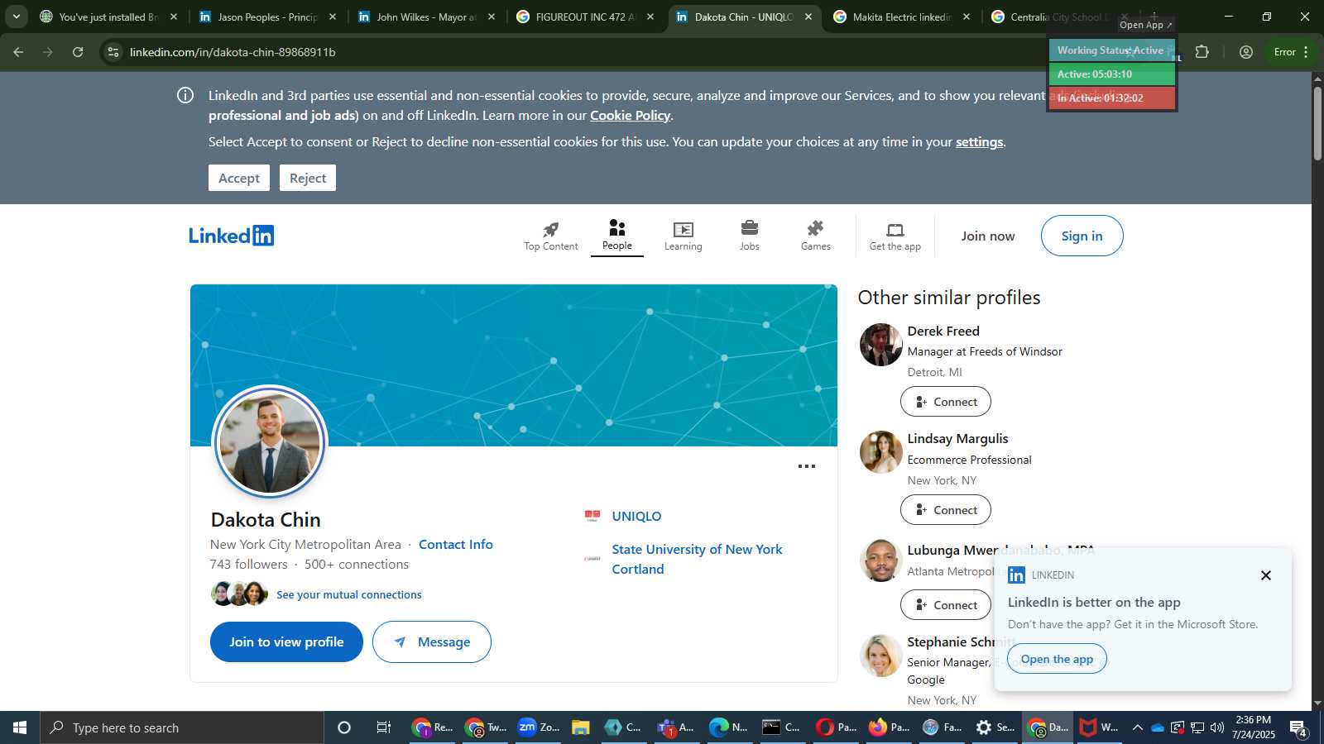Viewport: 1324px width, 744px height.
Task: Open the cookie settings link
Action: pos(979,142)
